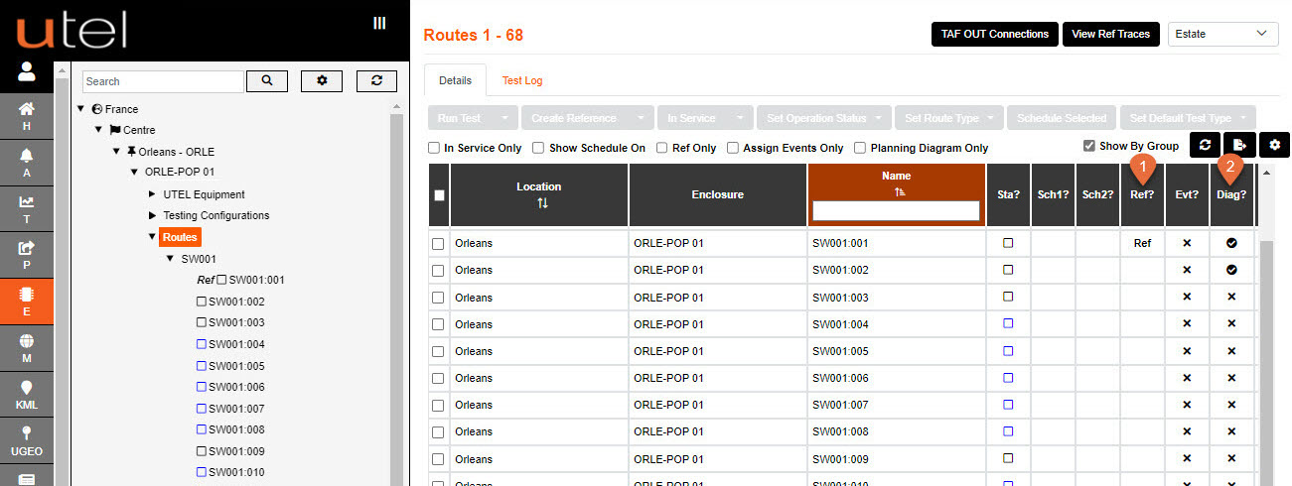Open the Map globe icon in sidebar

27,345
